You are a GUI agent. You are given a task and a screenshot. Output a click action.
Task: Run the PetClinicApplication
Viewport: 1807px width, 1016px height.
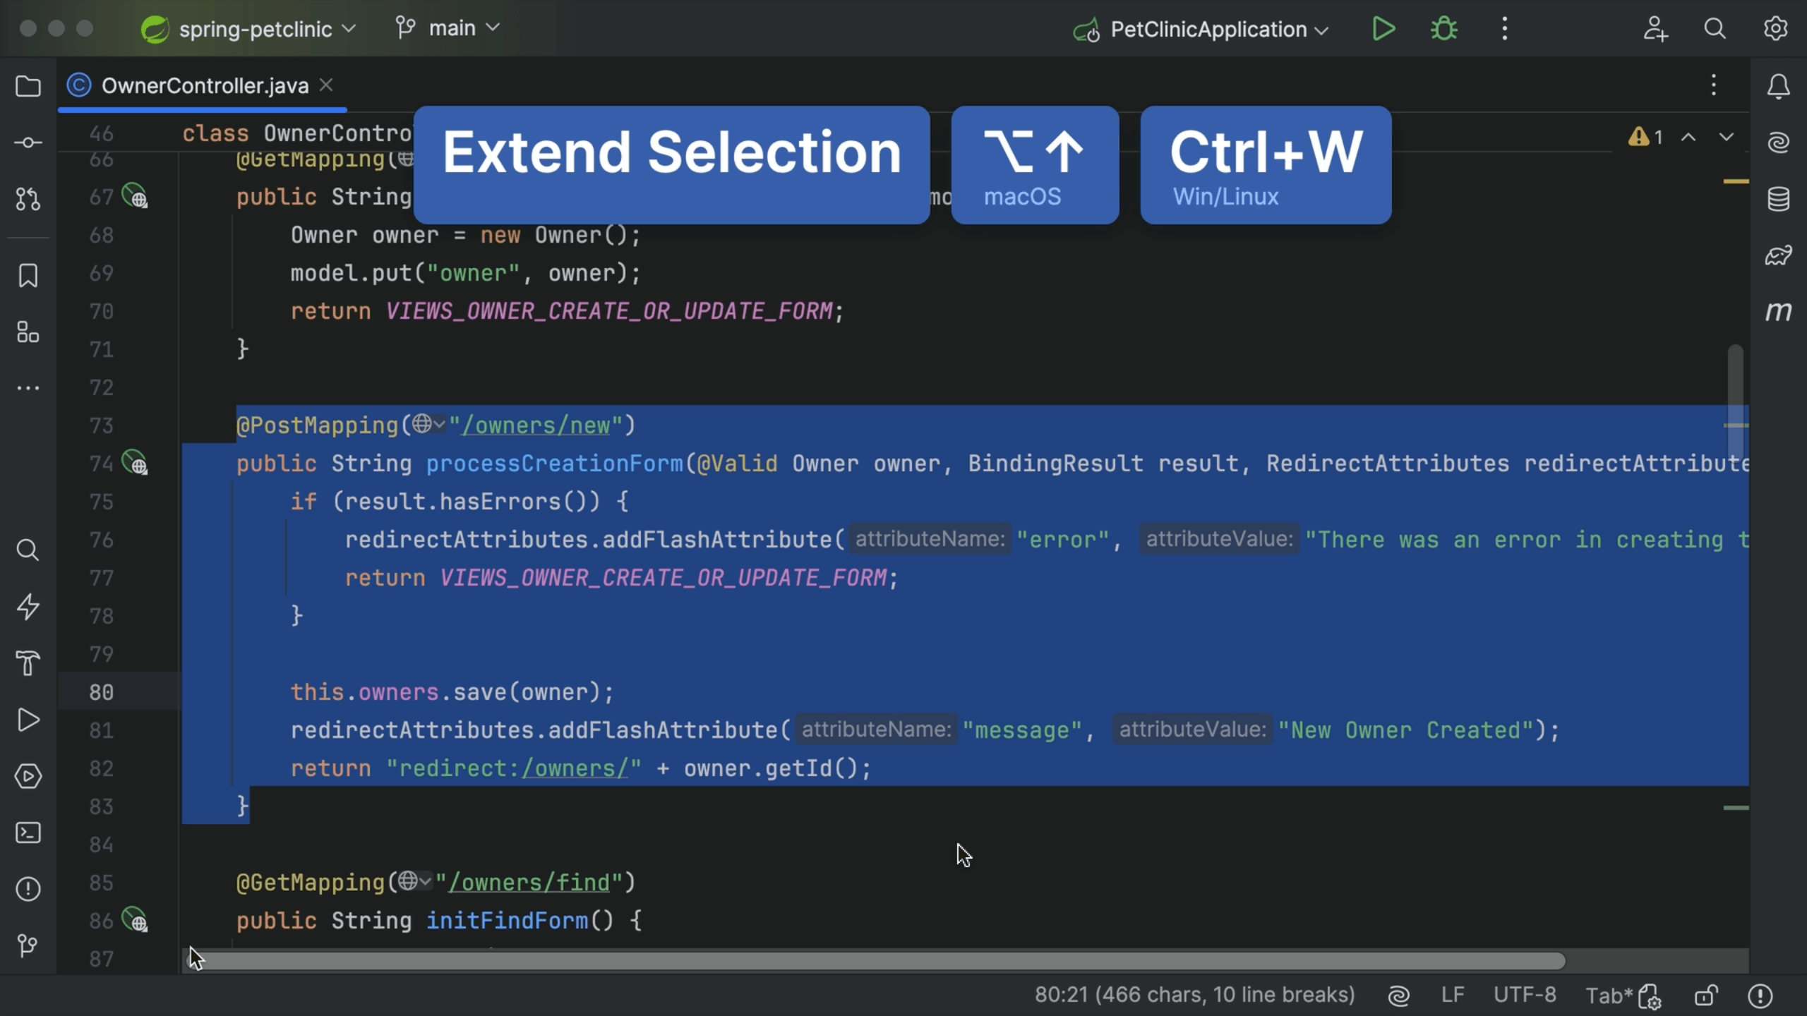click(1382, 29)
